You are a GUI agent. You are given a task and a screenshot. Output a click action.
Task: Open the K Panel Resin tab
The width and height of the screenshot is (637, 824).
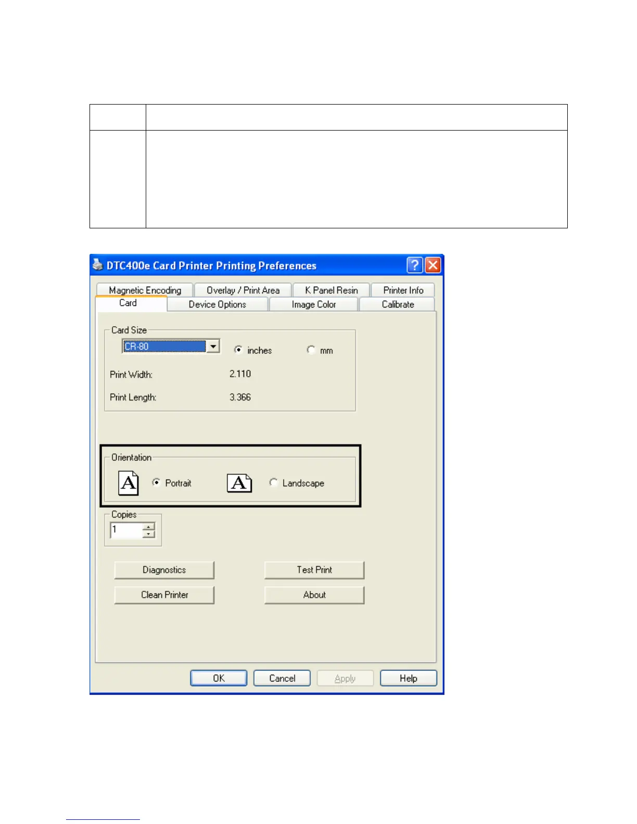pos(332,290)
